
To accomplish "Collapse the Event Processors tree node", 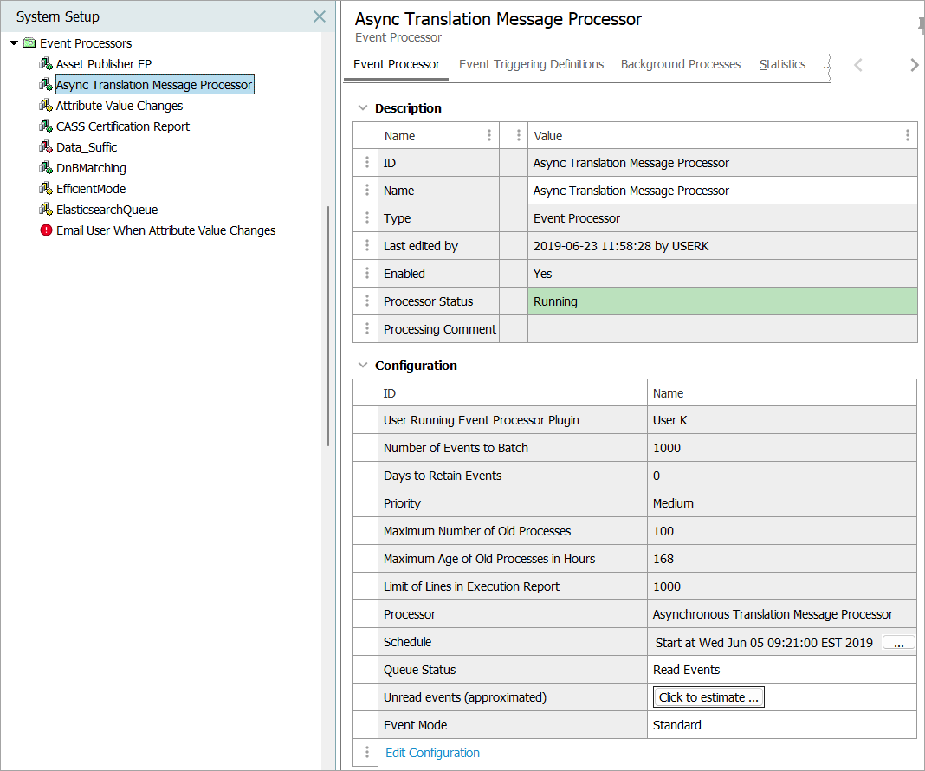I will tap(14, 43).
